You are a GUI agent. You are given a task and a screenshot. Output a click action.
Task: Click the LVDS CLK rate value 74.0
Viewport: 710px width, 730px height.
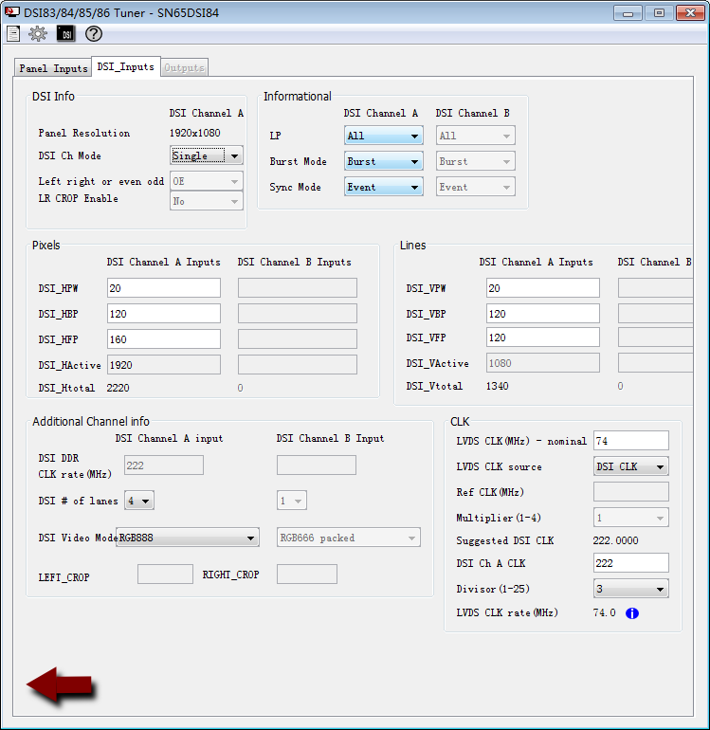(605, 612)
